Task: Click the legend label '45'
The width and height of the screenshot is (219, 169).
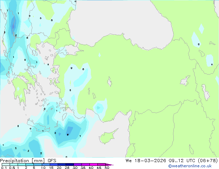Action: pos(99,168)
